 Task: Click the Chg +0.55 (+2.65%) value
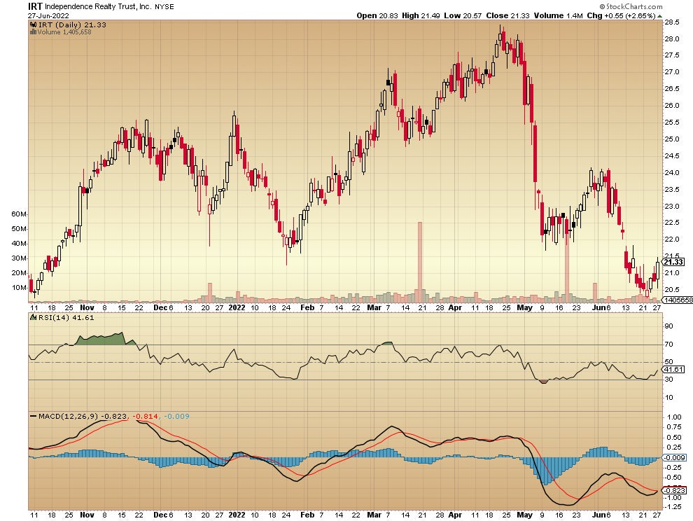click(622, 15)
